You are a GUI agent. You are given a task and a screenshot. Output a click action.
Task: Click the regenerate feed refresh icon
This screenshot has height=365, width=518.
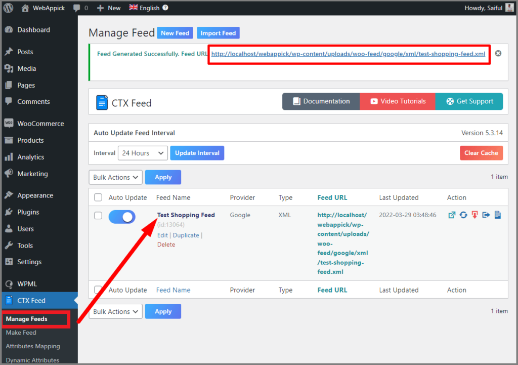[463, 215]
